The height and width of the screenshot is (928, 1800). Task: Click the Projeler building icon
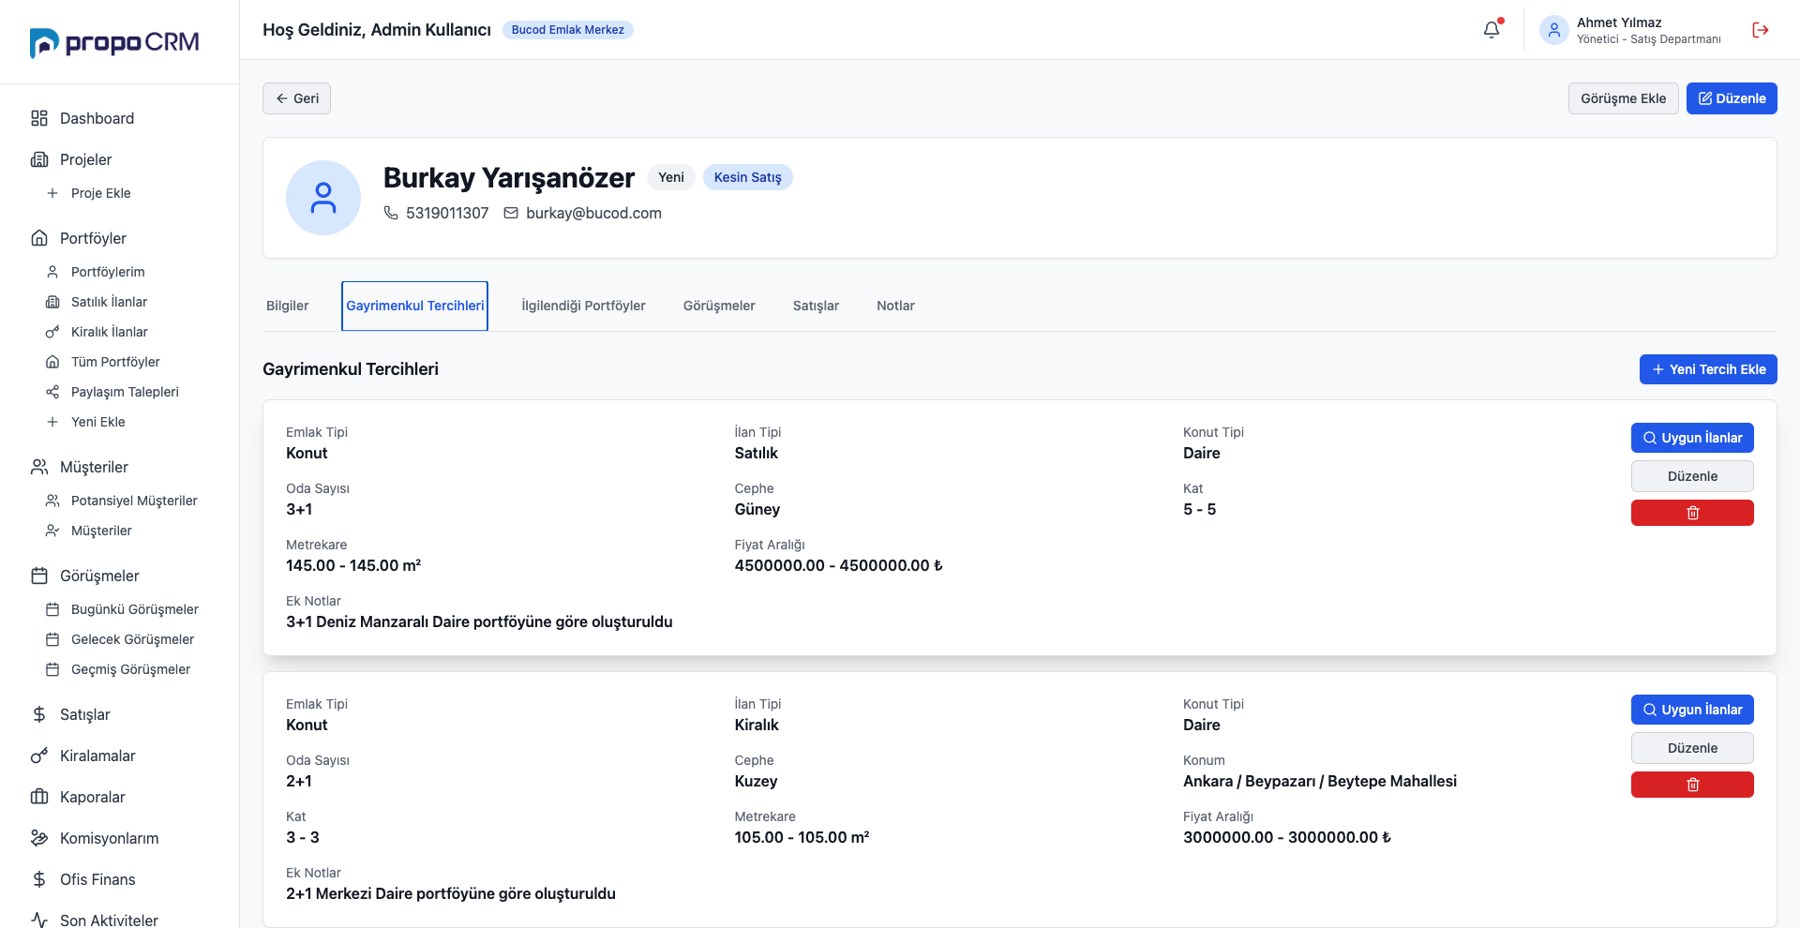[39, 159]
